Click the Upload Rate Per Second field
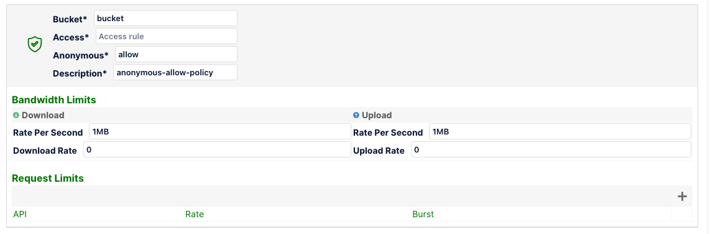The height and width of the screenshot is (234, 710). click(560, 131)
